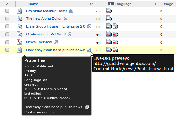Click live preview icon inside the Properties tooltip
The height and width of the screenshot is (117, 176).
(x=87, y=107)
